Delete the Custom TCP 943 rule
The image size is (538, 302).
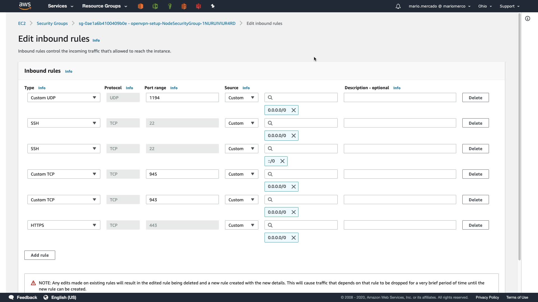tap(475, 200)
